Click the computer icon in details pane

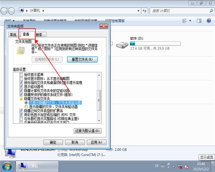click(x=10, y=154)
